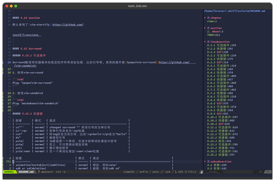This screenshot has height=182, width=275.
Task: Jump to tag vime:1
Action: (212, 21)
